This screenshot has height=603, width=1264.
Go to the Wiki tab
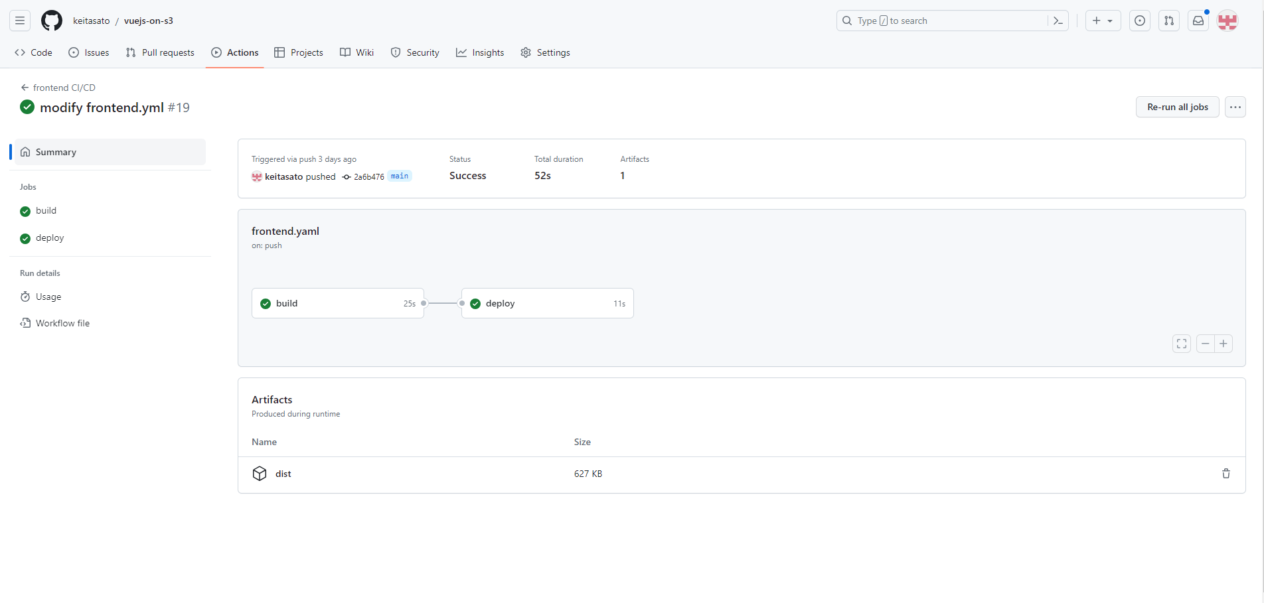[357, 52]
